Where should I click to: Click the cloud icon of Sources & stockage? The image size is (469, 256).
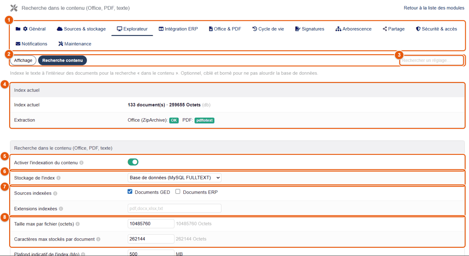click(60, 29)
